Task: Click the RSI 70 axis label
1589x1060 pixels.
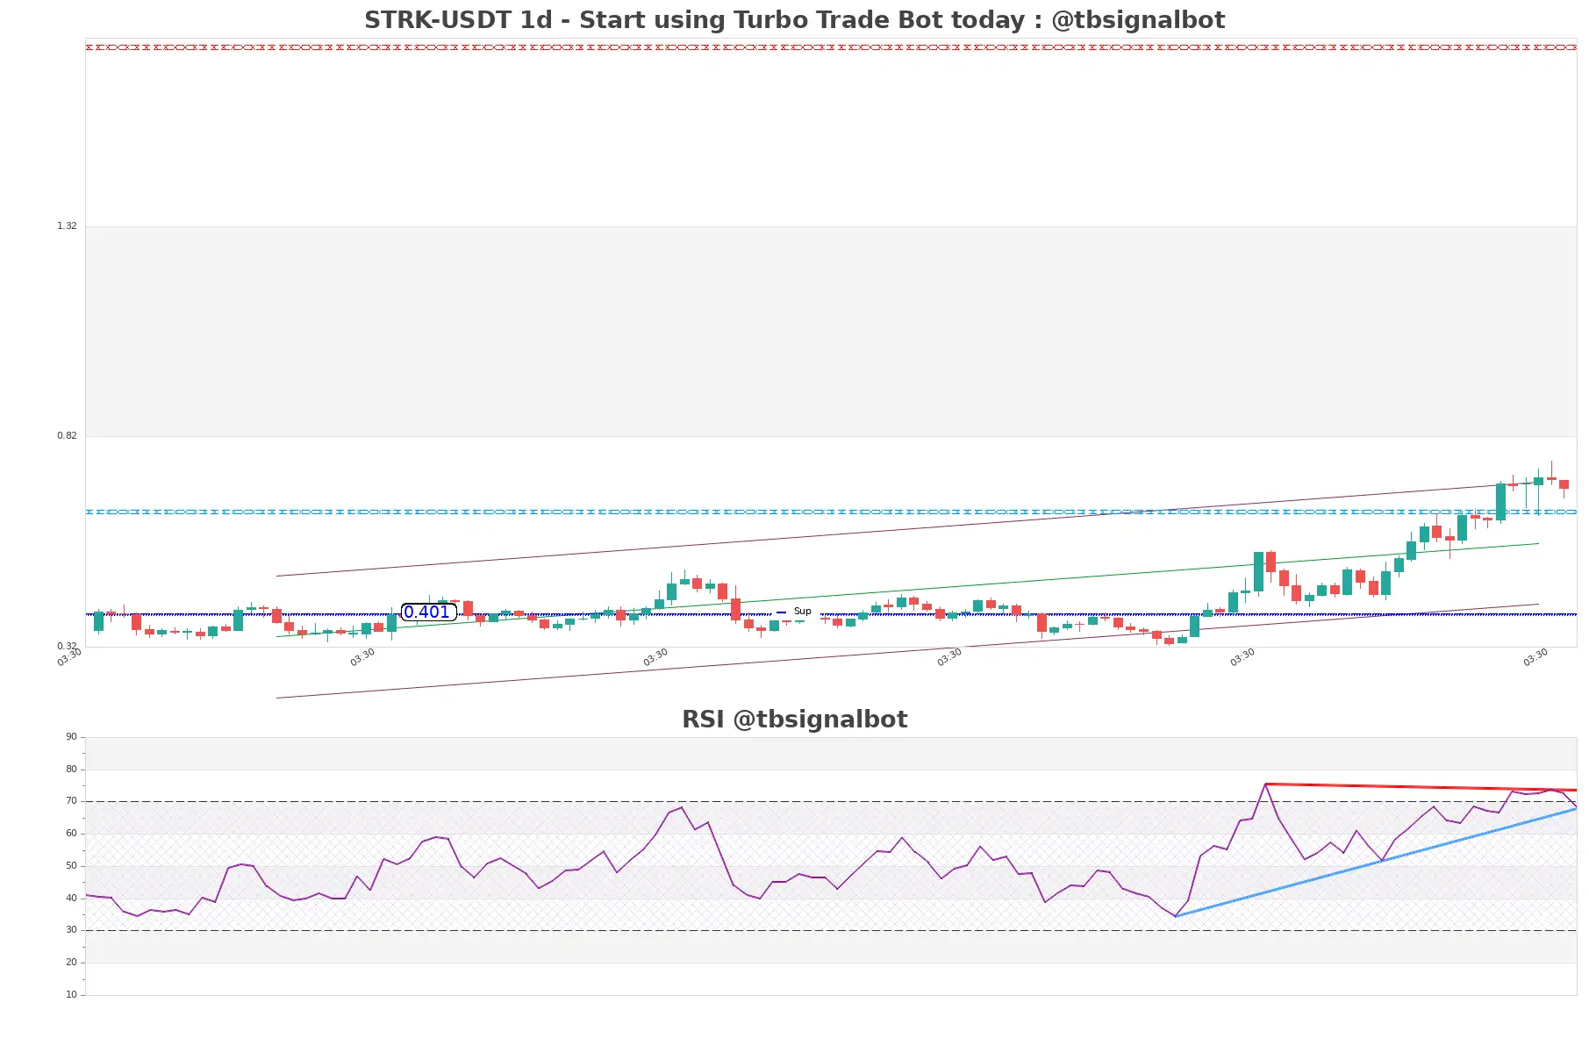Action: click(71, 801)
